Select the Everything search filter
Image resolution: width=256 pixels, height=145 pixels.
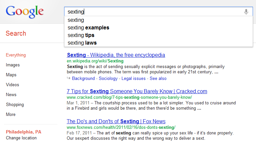point(16,55)
